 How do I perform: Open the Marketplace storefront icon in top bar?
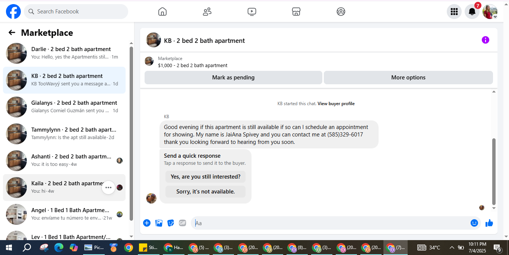coord(296,12)
